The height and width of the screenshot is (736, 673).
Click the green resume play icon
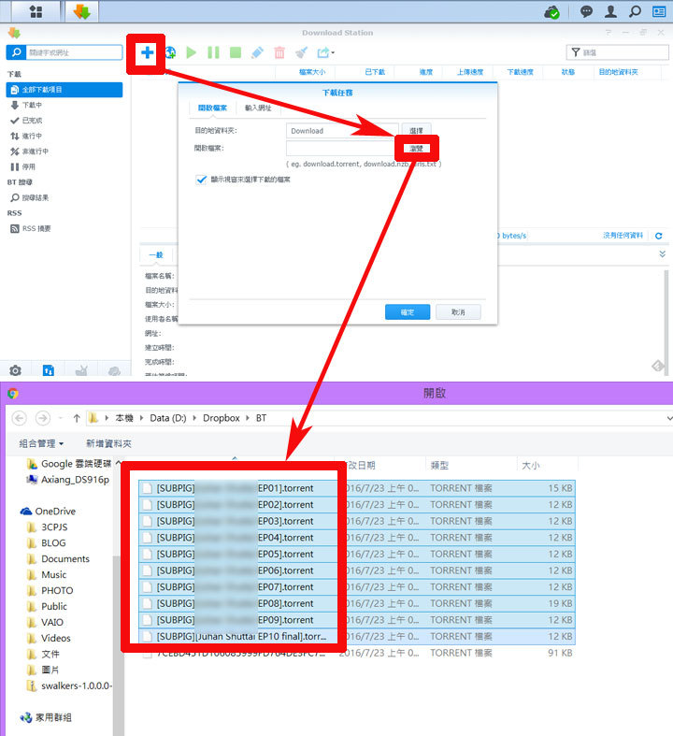click(191, 52)
